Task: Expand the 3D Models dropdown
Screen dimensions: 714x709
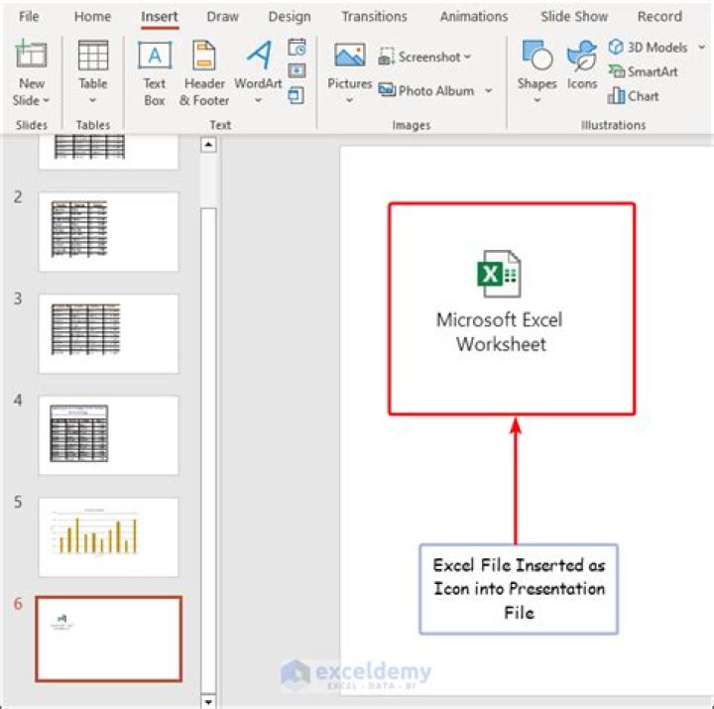Action: click(x=701, y=48)
